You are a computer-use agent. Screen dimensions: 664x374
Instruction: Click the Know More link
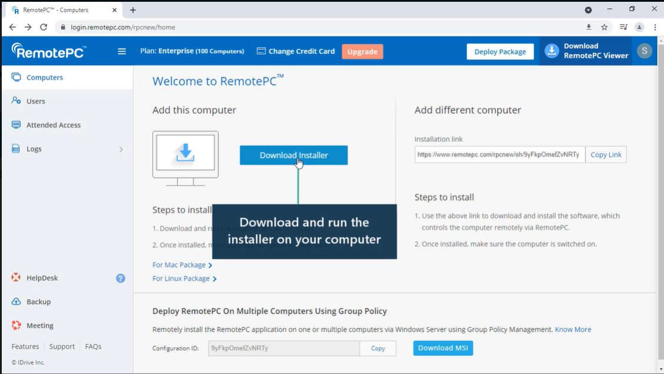coord(573,329)
